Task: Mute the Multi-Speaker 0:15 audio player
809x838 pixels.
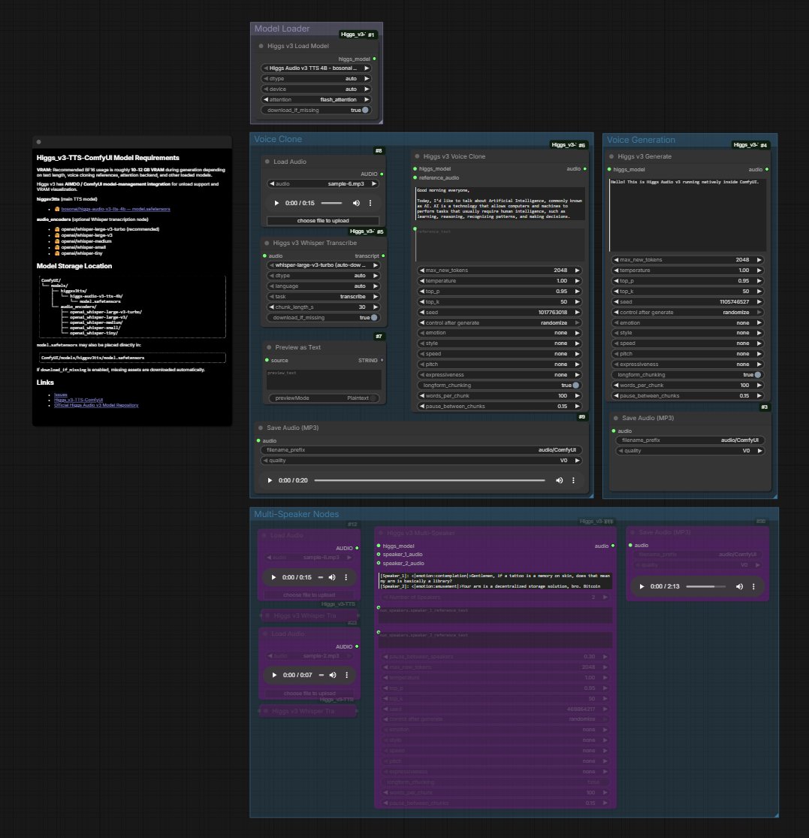Action: point(332,577)
